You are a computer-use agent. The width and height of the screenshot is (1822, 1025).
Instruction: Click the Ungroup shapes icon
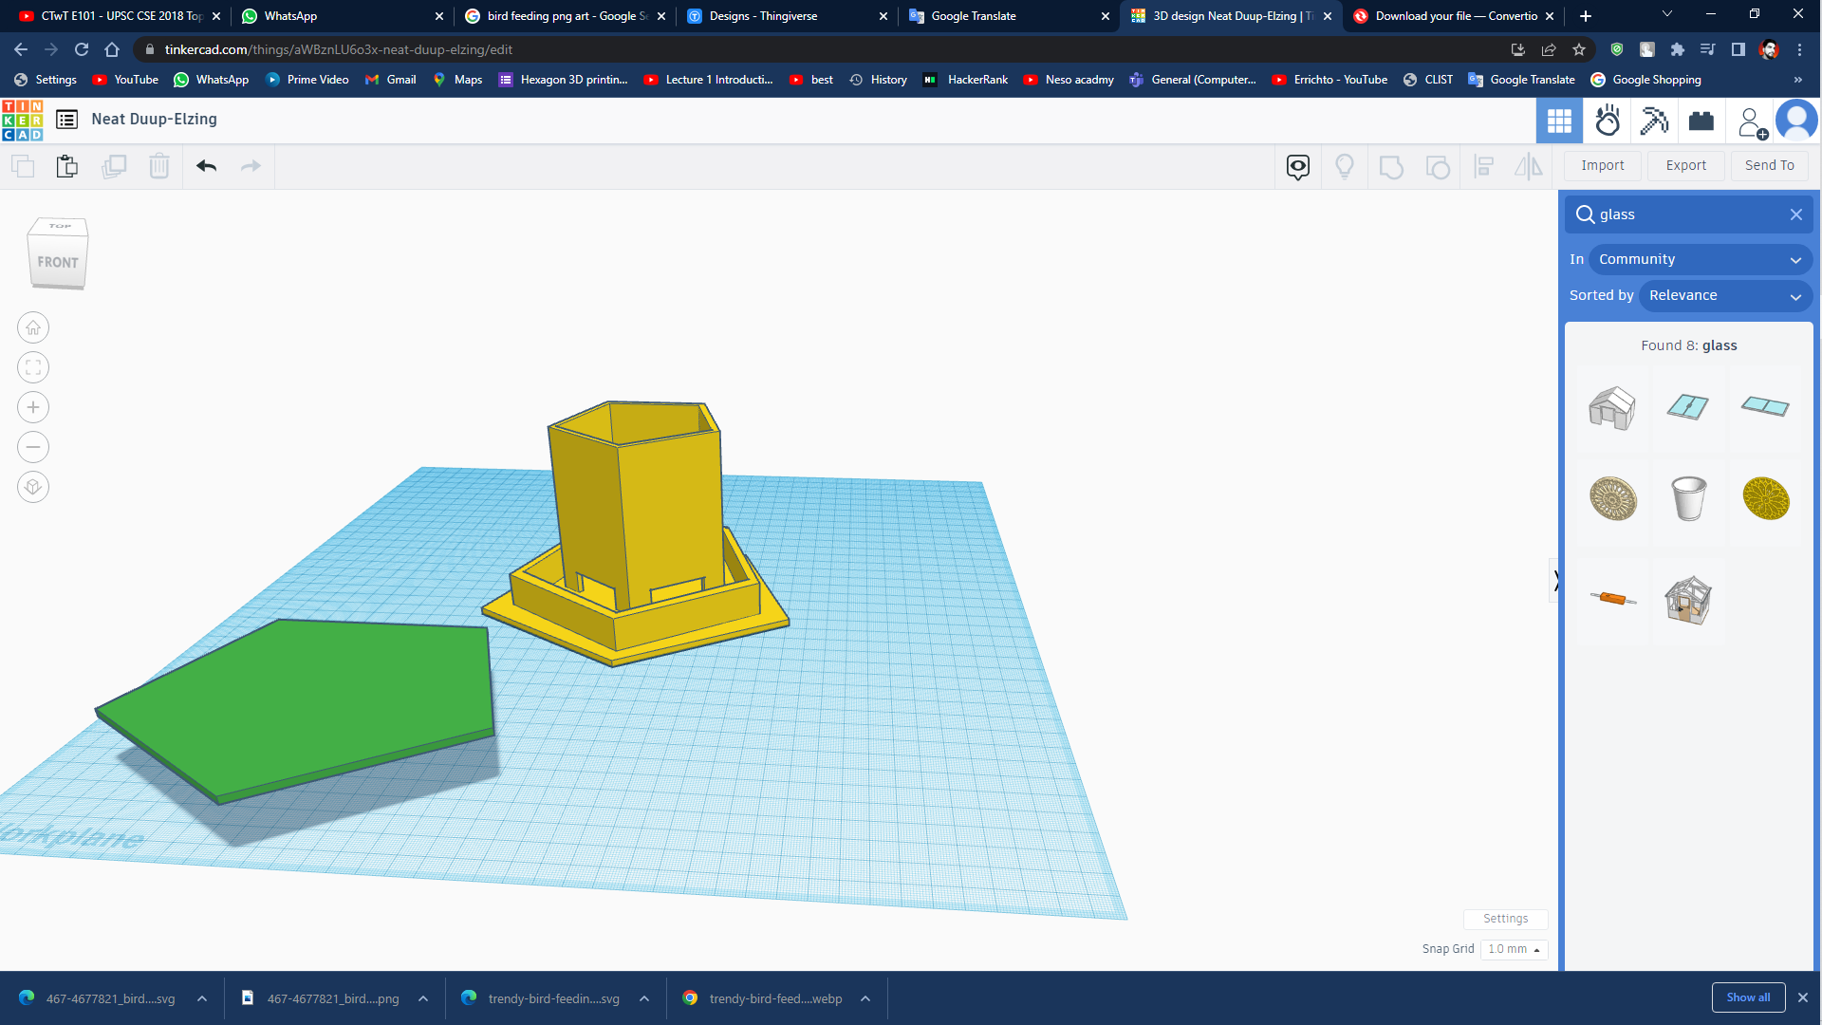click(x=1438, y=167)
